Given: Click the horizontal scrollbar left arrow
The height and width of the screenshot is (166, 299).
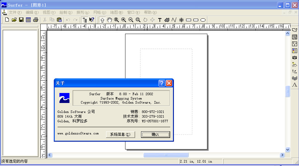Looking at the screenshot, I should pyautogui.click(x=50, y=155).
